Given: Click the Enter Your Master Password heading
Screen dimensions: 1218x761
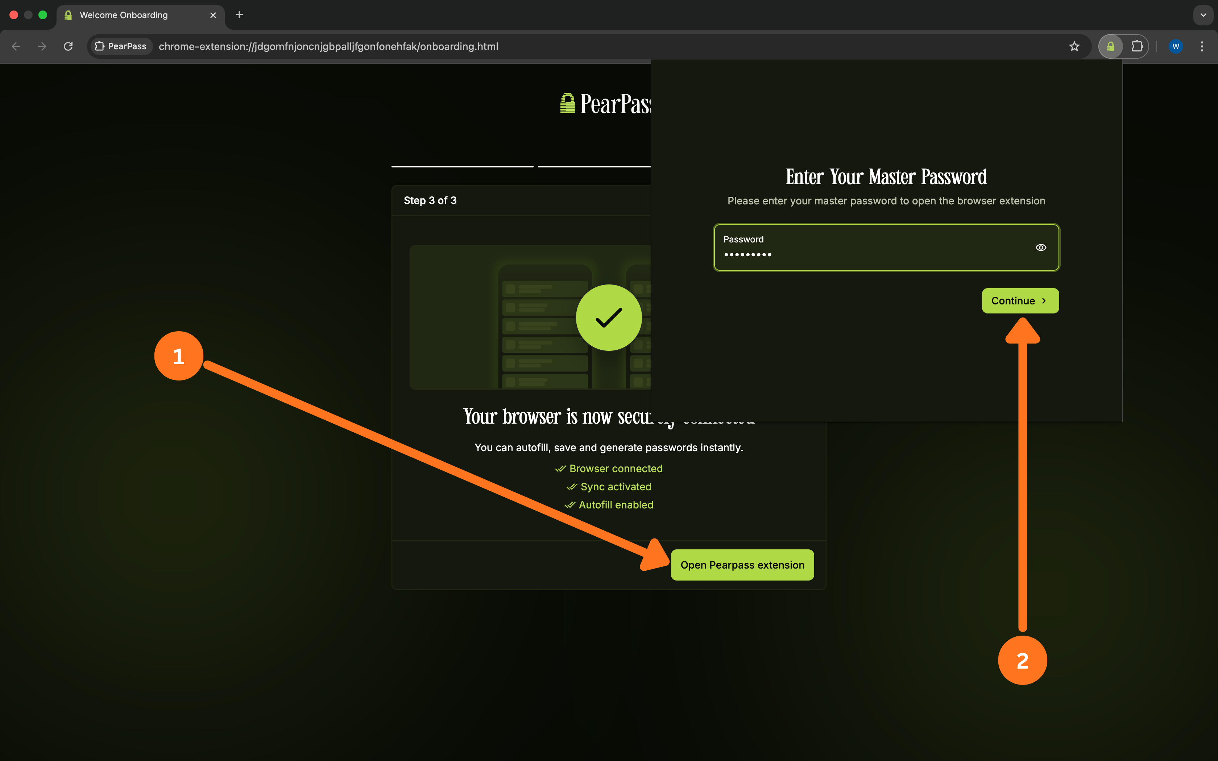Looking at the screenshot, I should pos(886,177).
